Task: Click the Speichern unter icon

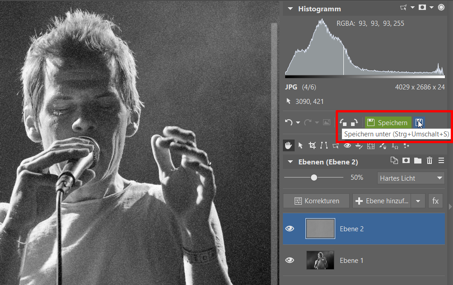Action: coord(419,123)
